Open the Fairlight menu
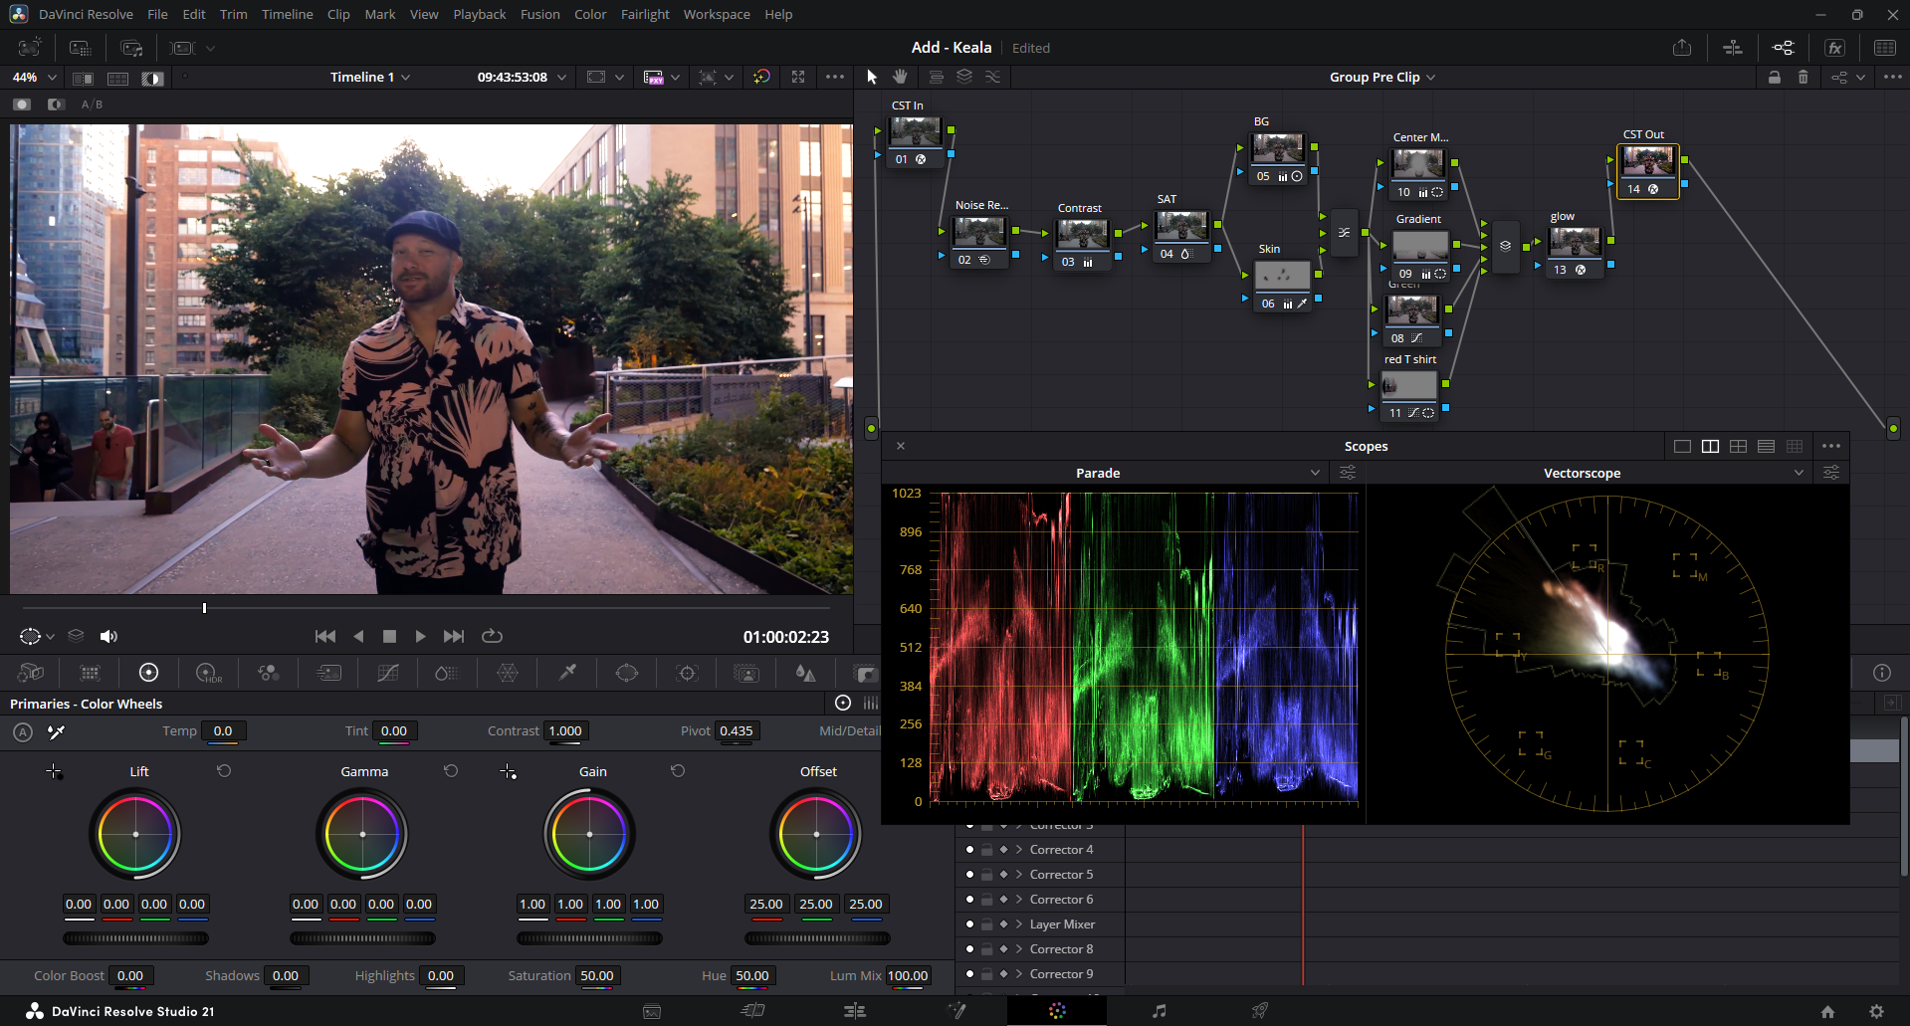Viewport: 1910px width, 1026px height. click(x=645, y=15)
